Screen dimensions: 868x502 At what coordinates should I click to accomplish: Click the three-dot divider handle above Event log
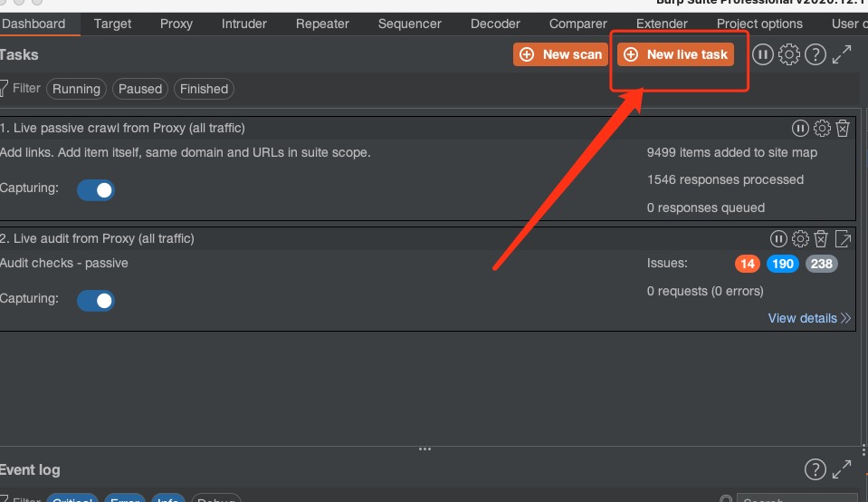[x=424, y=449]
